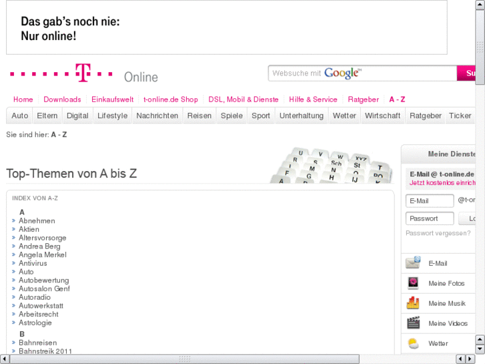Open the Bahnstreik 2011 topic link

tap(45, 351)
